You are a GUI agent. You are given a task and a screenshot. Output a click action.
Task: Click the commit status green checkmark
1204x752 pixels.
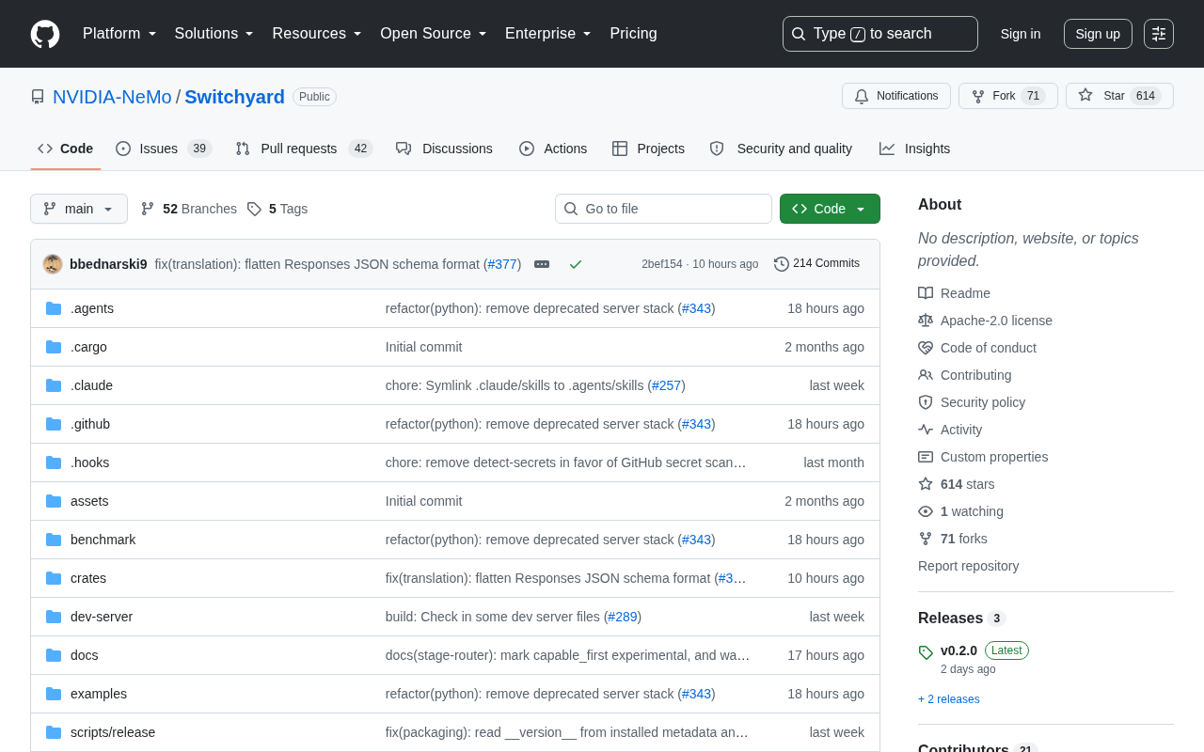[x=576, y=264]
